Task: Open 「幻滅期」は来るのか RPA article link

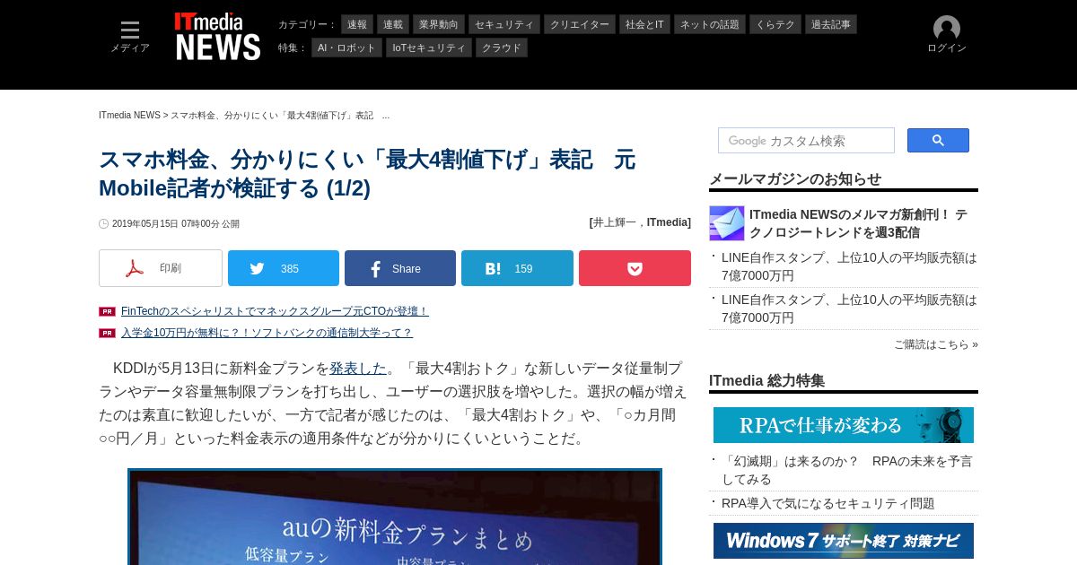Action: [x=847, y=470]
